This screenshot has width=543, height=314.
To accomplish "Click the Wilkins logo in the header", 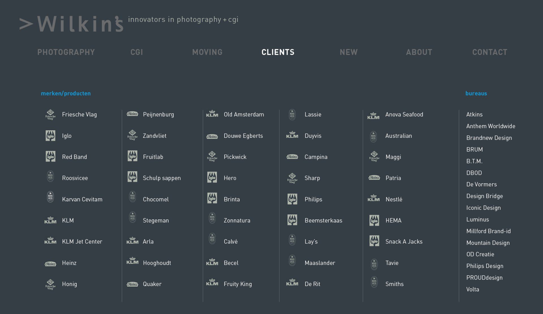I will coord(72,24).
